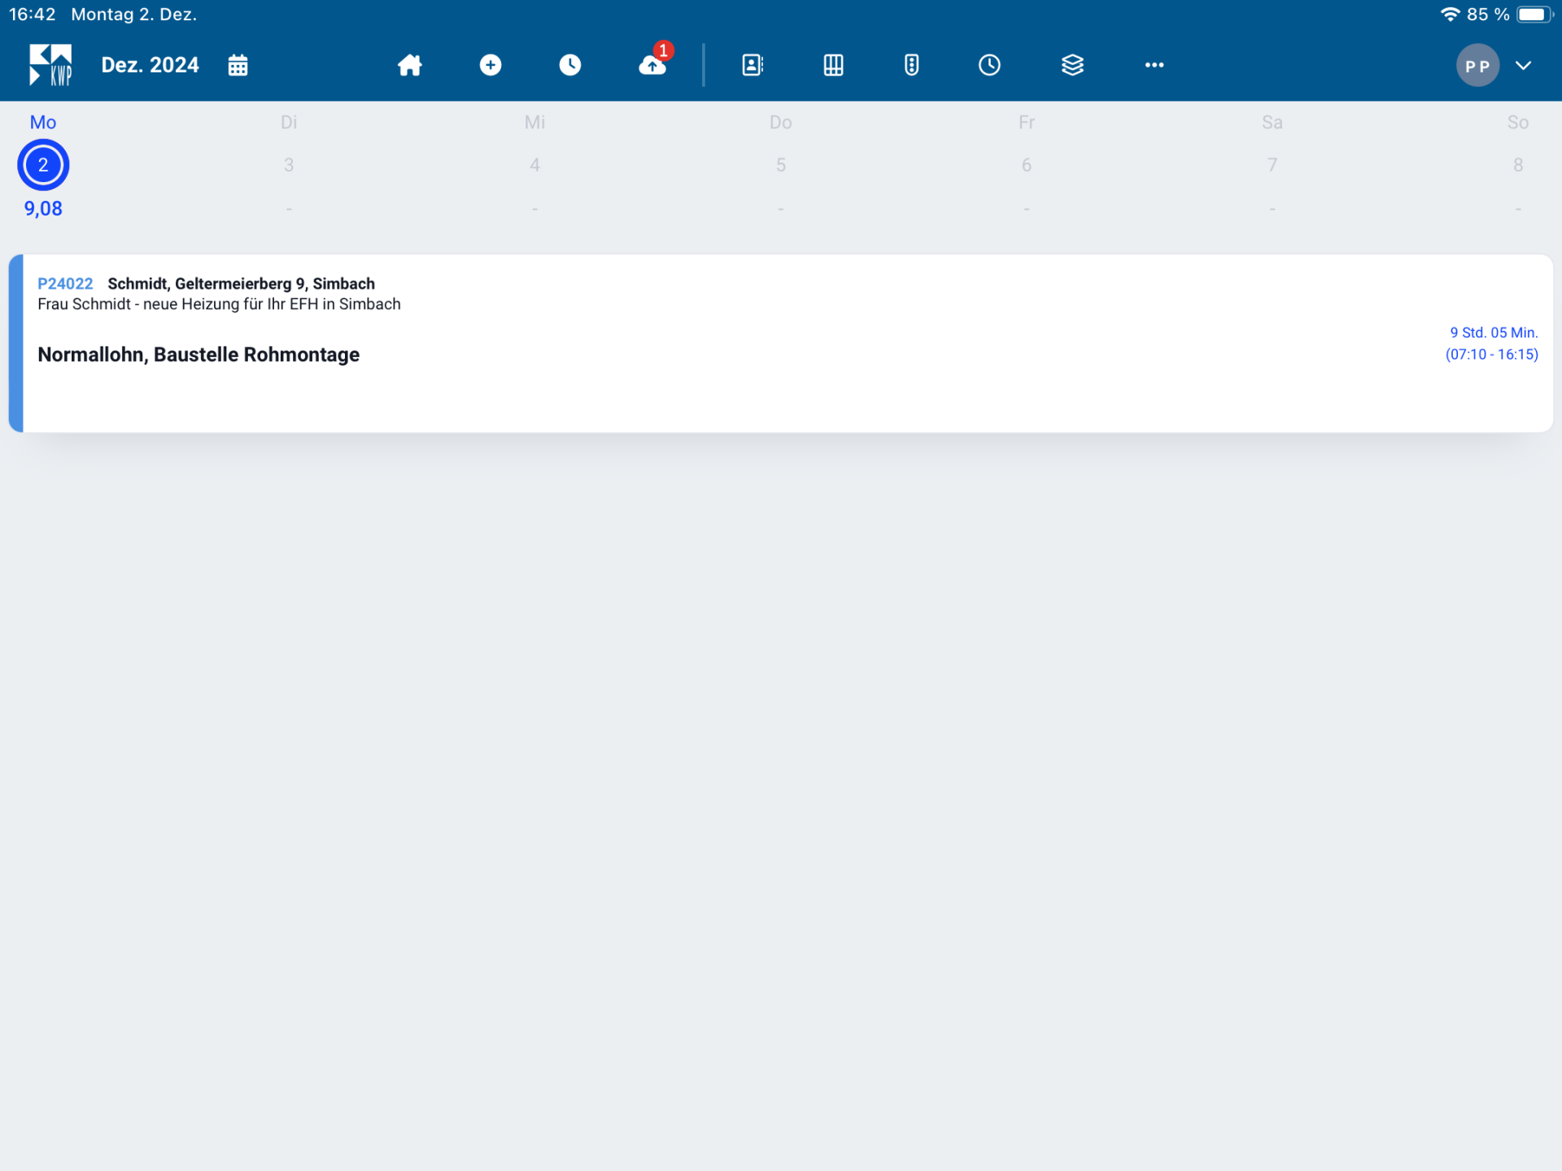Tap 'Frau Schmidt - neue Heizung' description
The image size is (1562, 1171).
point(219,304)
